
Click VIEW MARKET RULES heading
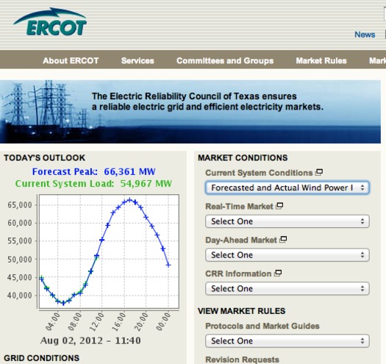point(242,311)
